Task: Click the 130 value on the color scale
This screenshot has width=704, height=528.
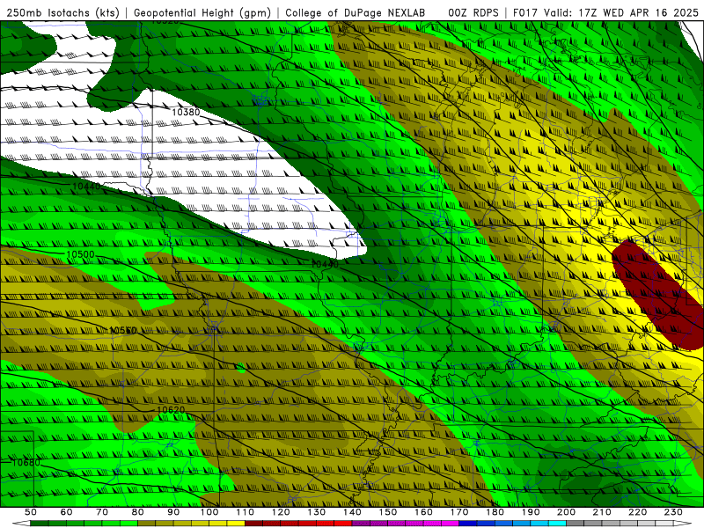Action: coord(317,512)
